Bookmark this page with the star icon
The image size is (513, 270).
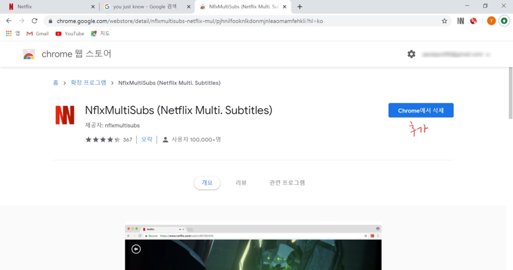[x=444, y=21]
